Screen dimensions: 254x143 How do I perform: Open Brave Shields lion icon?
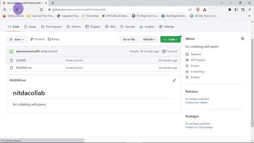(198, 10)
